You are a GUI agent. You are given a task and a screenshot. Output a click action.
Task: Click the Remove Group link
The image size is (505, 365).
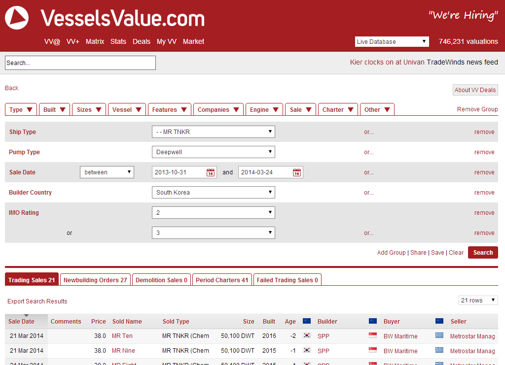[x=477, y=109]
